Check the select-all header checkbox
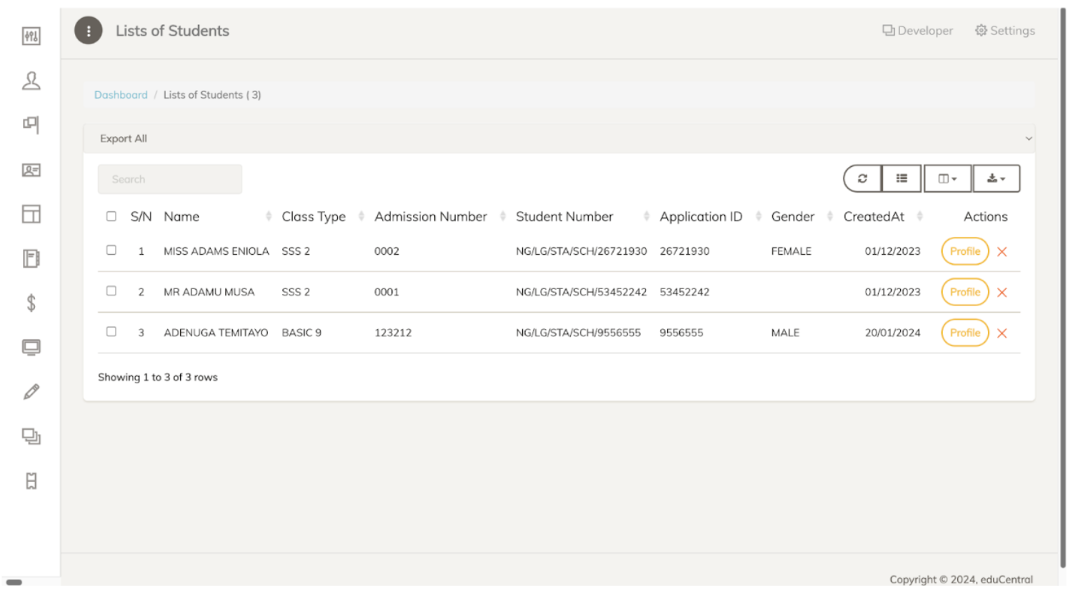Screen dimensions: 1068x591 [x=111, y=216]
